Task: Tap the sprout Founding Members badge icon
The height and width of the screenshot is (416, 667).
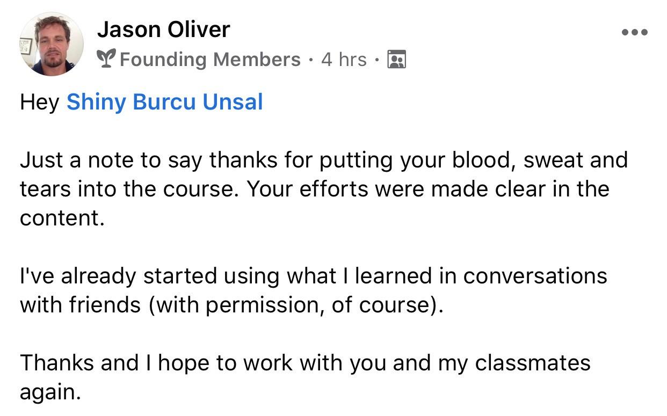Action: tap(106, 59)
